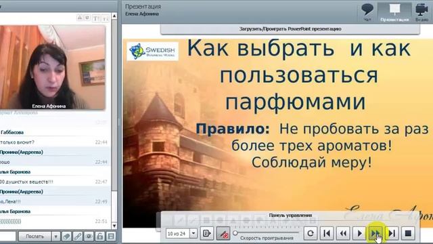Select chat message 'только вионит?'
This screenshot has width=433, height=244.
[17, 142]
